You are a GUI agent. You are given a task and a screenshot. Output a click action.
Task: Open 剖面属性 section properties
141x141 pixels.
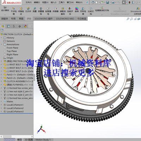pyautogui.click(x=48, y=11)
